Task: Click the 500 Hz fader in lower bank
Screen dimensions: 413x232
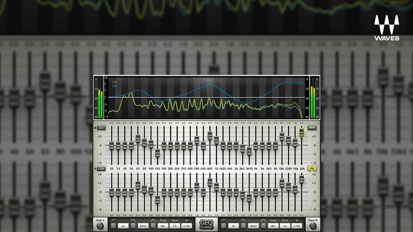Action: 197,187
